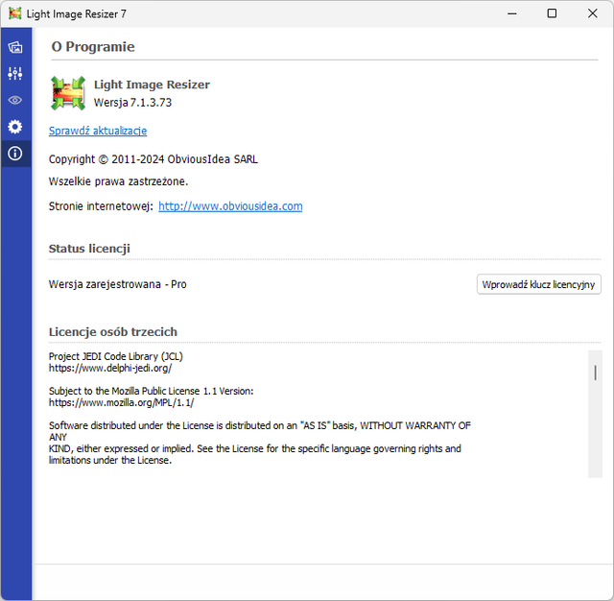Maximize the Light Image Resizer window
The image size is (614, 601).
coord(552,13)
